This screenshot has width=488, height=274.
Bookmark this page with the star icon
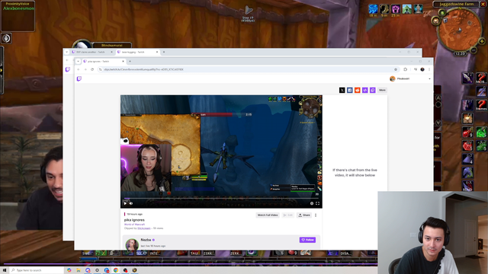click(x=396, y=69)
